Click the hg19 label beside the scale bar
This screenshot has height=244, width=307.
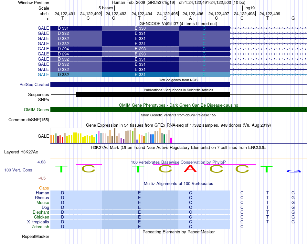250,8
